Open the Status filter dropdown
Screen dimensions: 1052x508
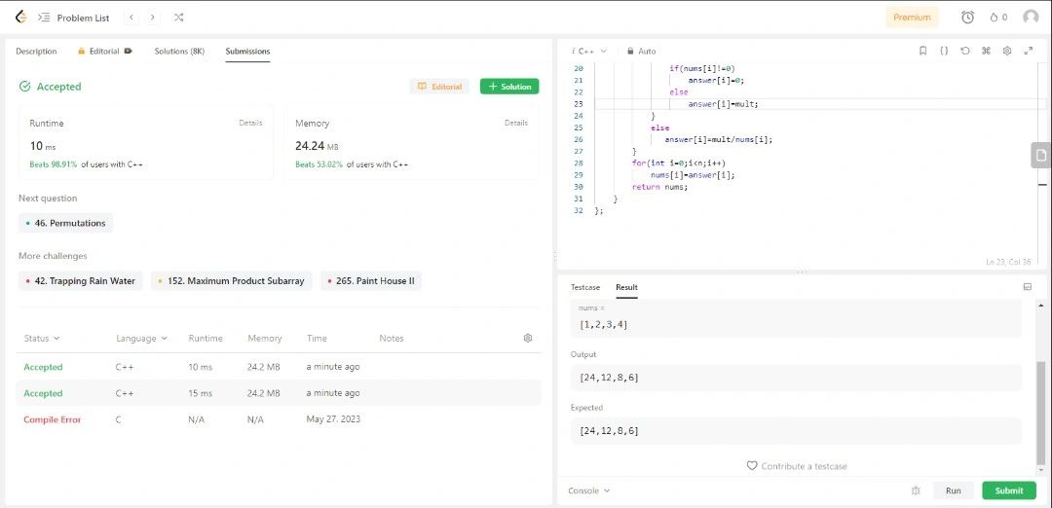(x=42, y=339)
